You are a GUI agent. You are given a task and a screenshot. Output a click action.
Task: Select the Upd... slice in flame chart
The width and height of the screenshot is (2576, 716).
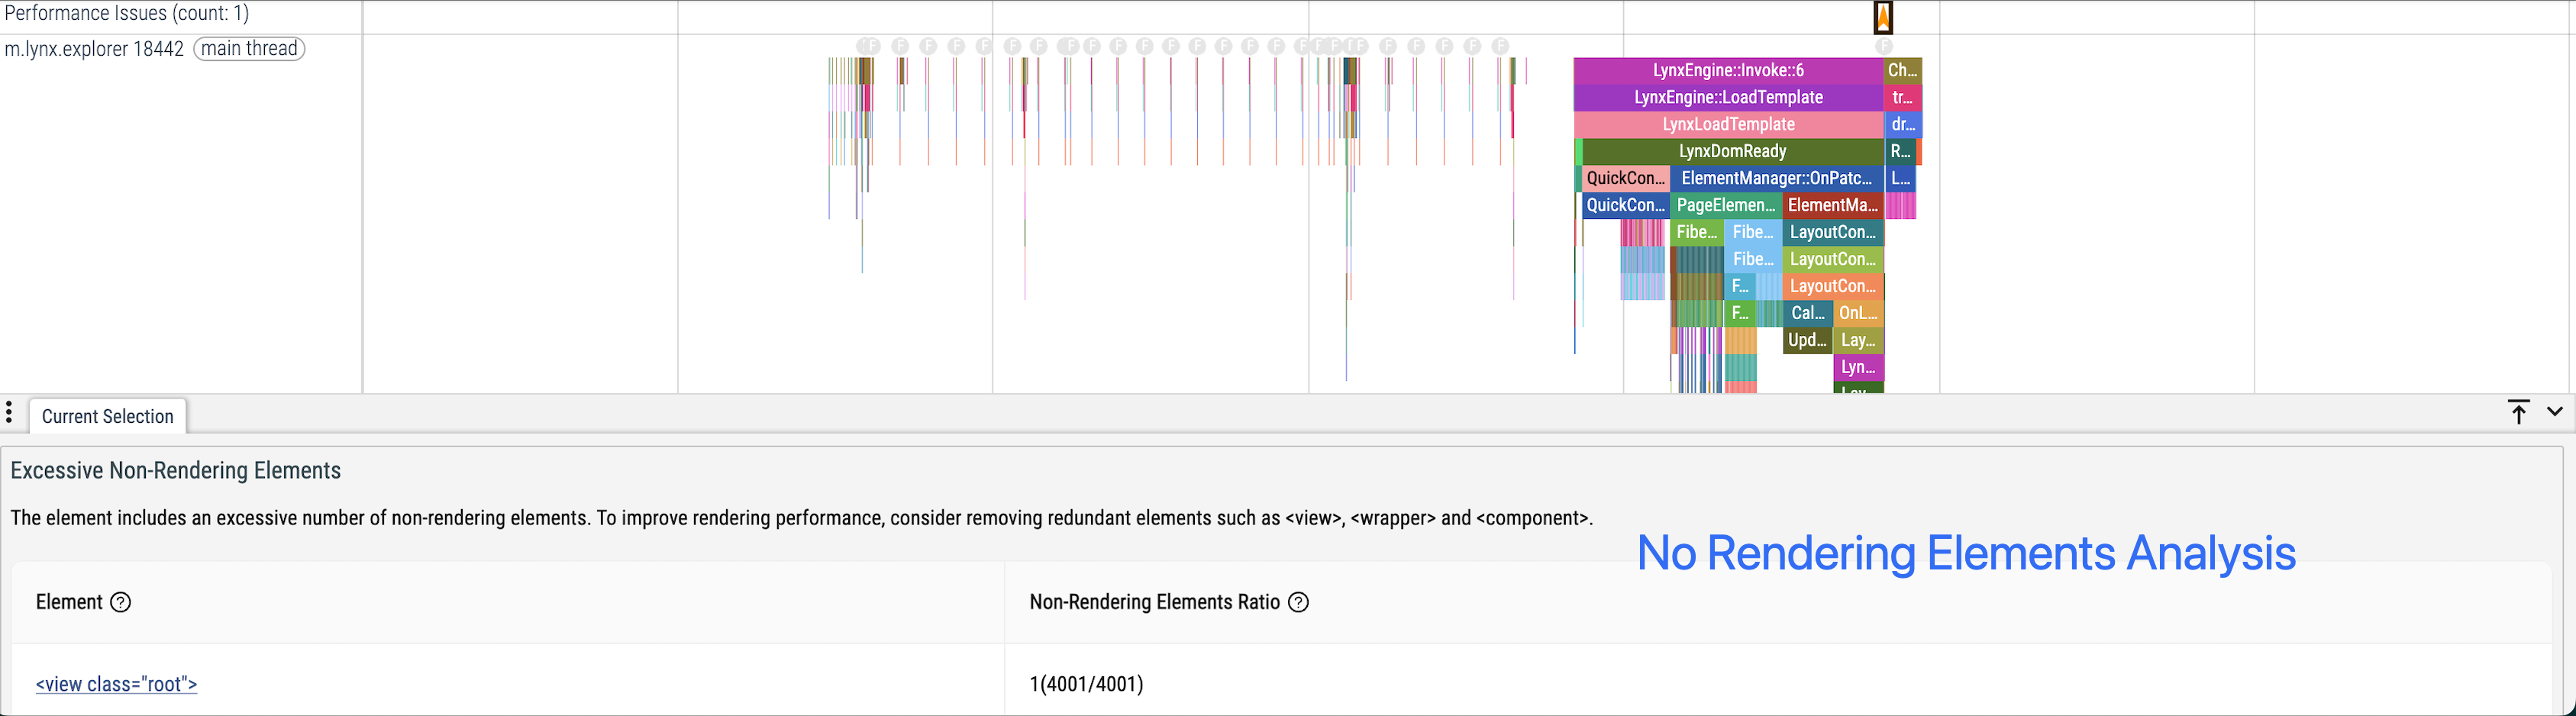tap(1807, 340)
